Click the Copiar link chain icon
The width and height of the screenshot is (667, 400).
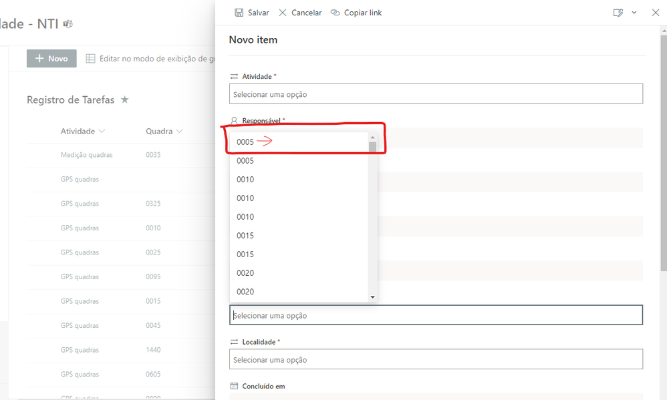point(336,13)
